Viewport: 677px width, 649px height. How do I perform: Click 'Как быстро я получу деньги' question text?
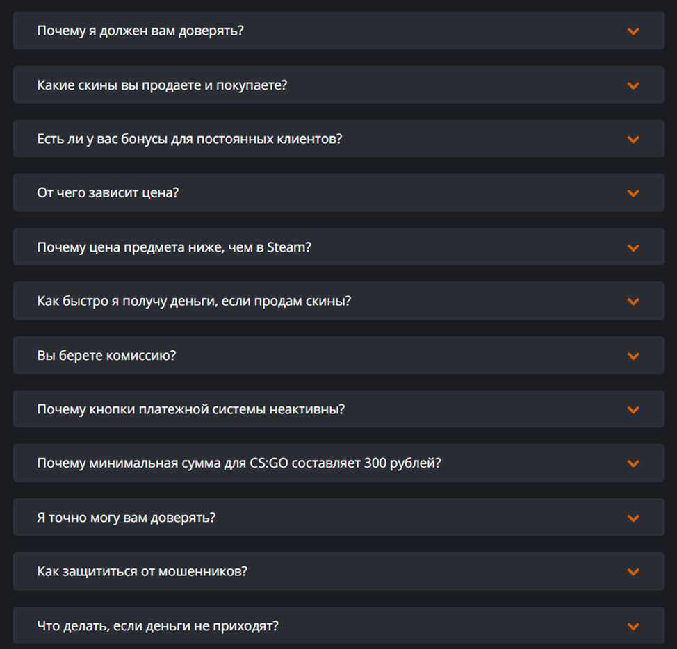(x=194, y=302)
